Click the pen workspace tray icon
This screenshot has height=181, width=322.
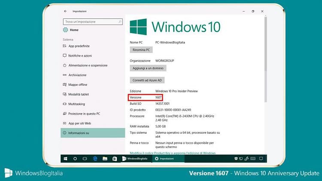pyautogui.click(x=246, y=159)
